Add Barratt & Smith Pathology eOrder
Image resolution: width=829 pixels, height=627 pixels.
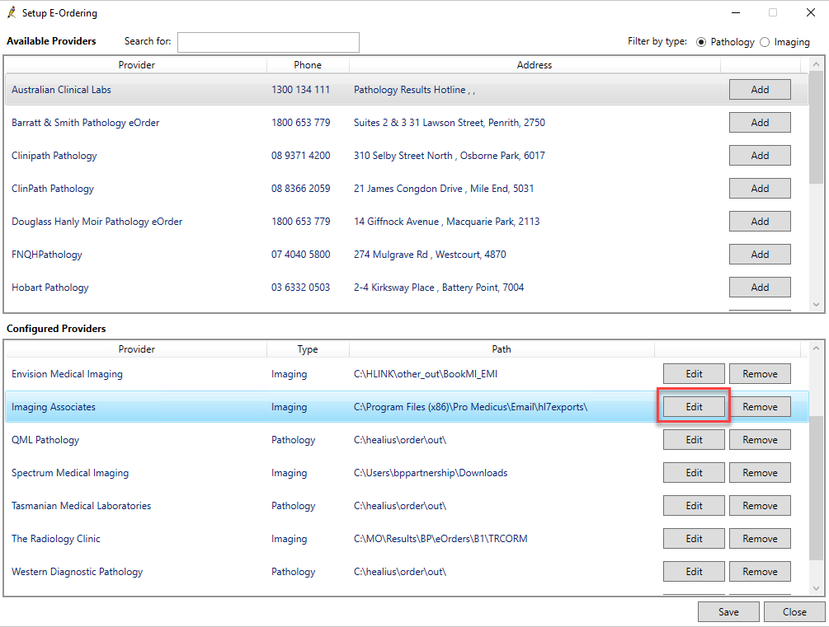(760, 123)
